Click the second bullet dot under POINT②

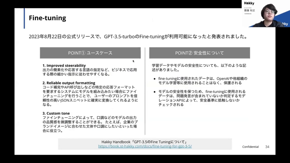coord(155,92)
